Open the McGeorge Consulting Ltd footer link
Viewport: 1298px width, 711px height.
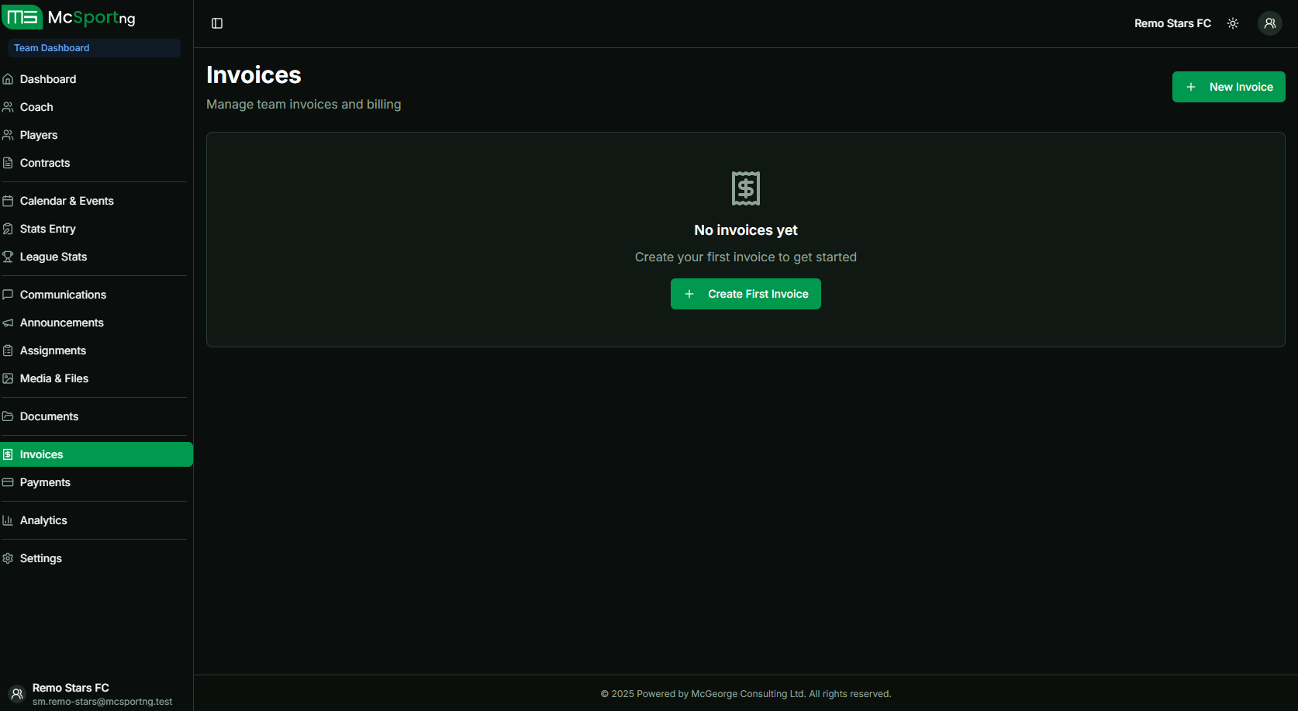click(746, 693)
